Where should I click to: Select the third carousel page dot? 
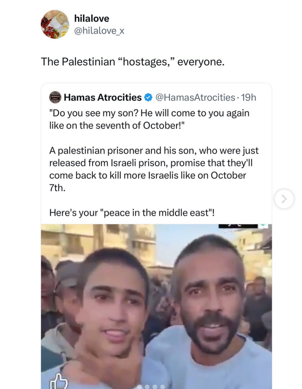pyautogui.click(x=155, y=386)
